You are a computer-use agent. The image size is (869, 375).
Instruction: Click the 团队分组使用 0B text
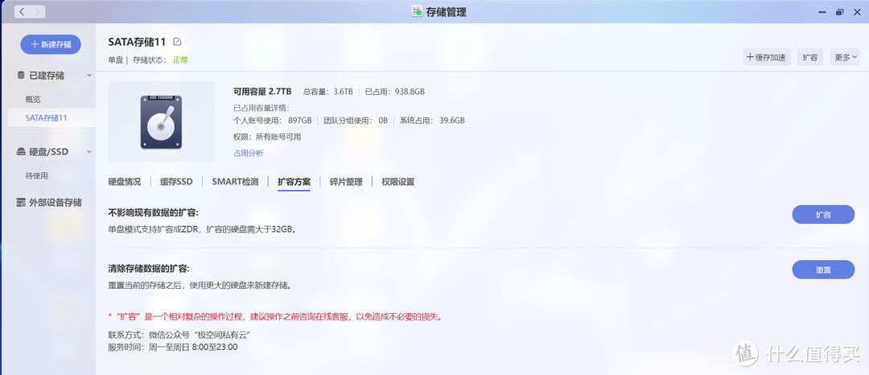pyautogui.click(x=356, y=120)
